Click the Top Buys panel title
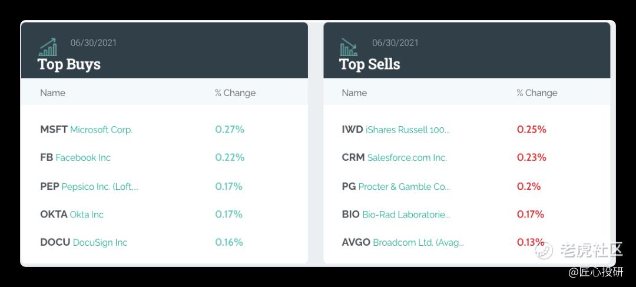This screenshot has height=287, width=636. (69, 64)
